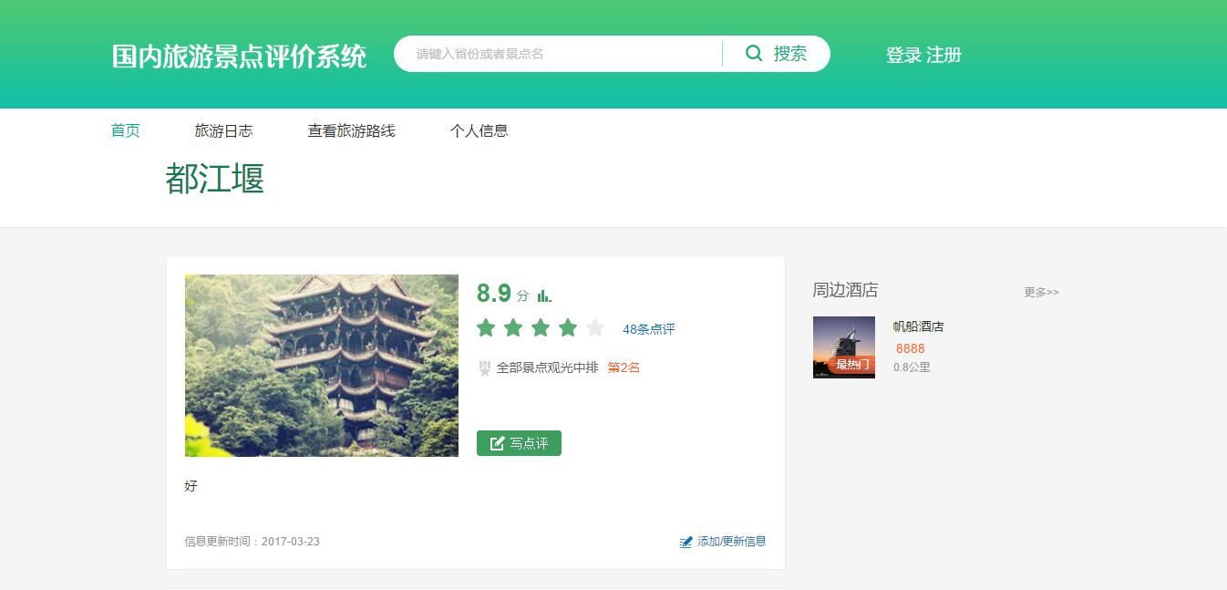Click the pencil icon on 写点评 button
The height and width of the screenshot is (590, 1227).
click(x=497, y=443)
